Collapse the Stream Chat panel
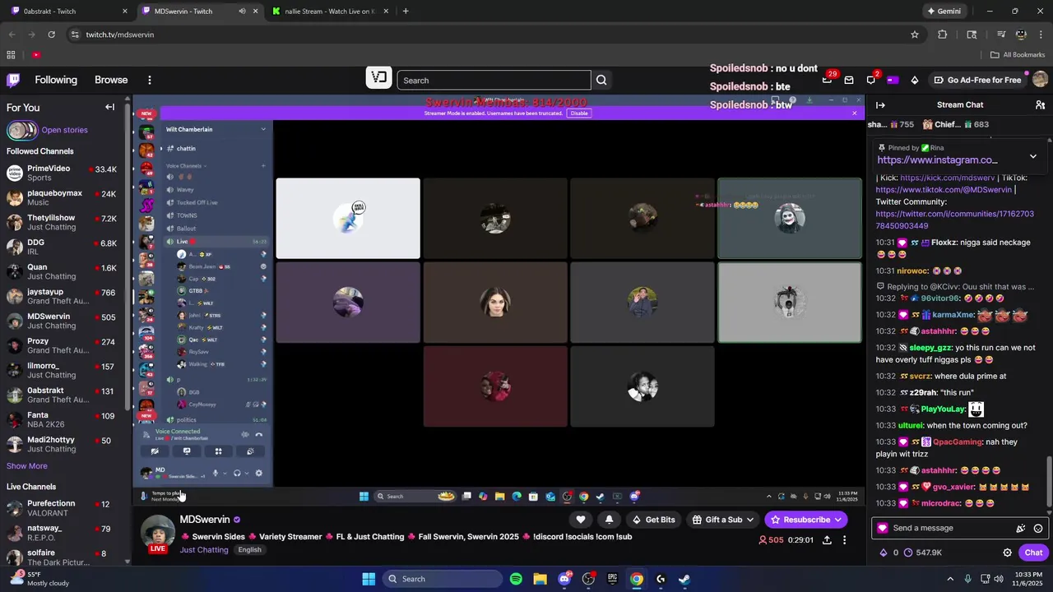Screen dimensions: 1053x592 [880, 104]
